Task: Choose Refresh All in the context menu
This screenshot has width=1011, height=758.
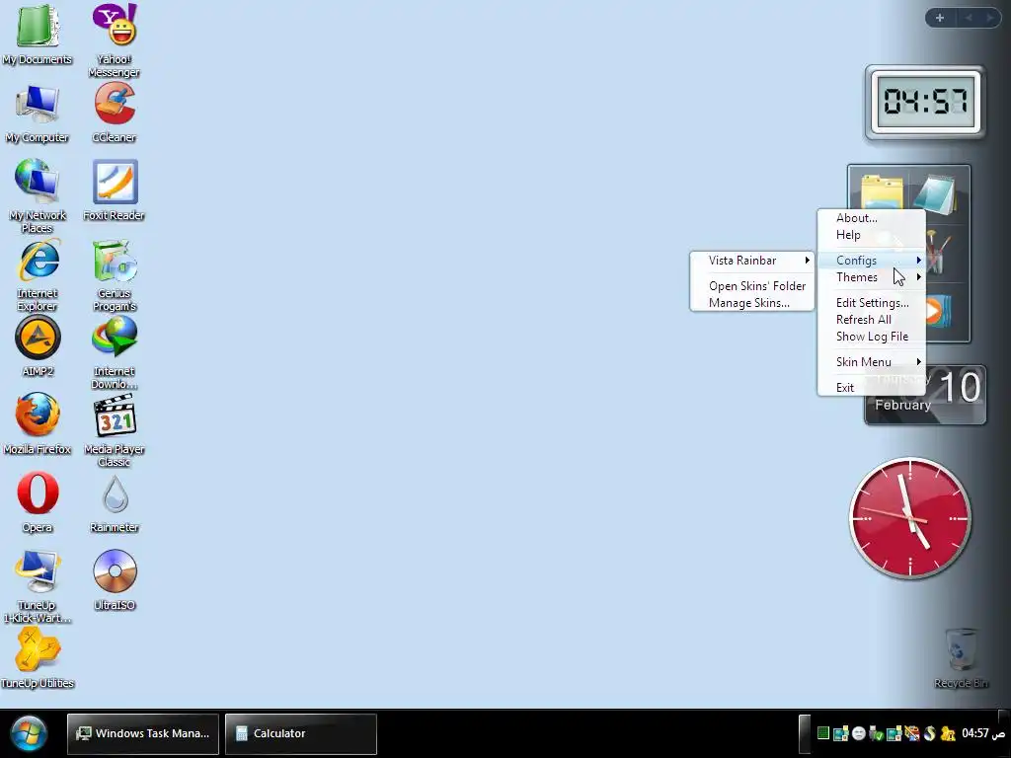Action: click(871, 319)
